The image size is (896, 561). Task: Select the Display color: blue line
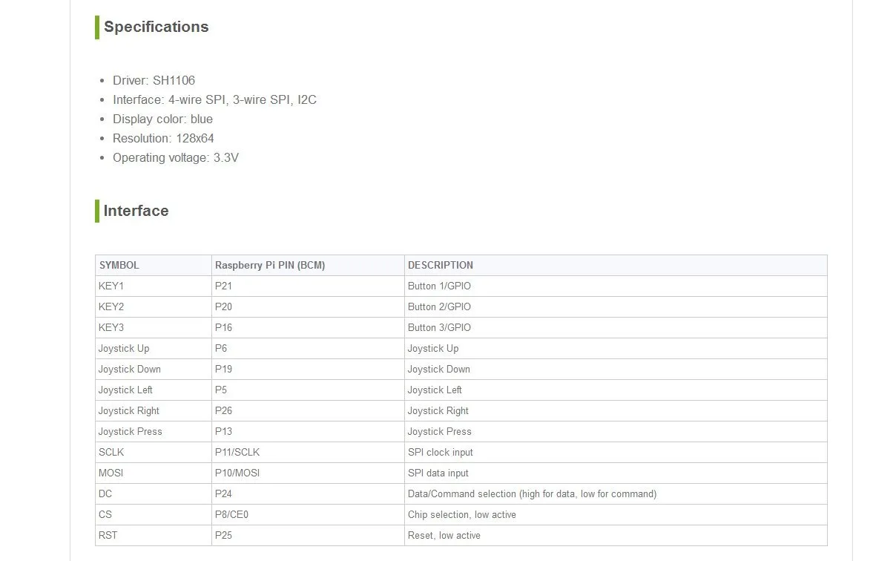(x=162, y=119)
